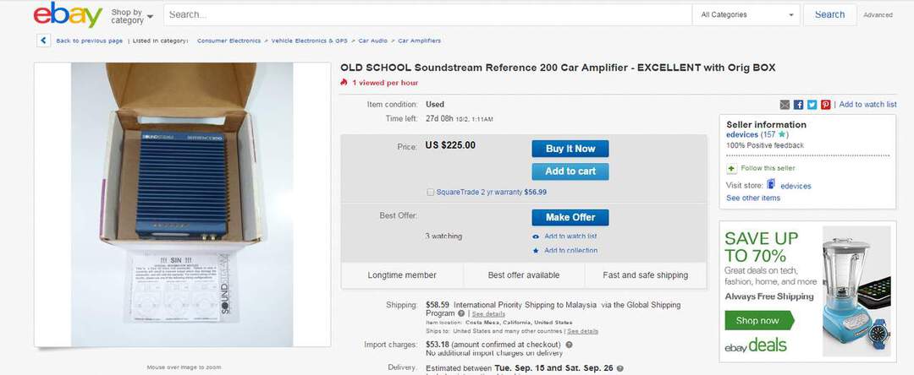The width and height of the screenshot is (914, 375).
Task: Click the green Follow this seller plus icon
Action: click(731, 168)
